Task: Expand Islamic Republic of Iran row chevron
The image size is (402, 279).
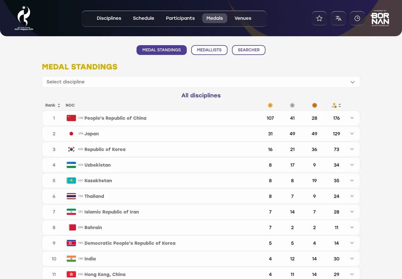Action: click(352, 212)
